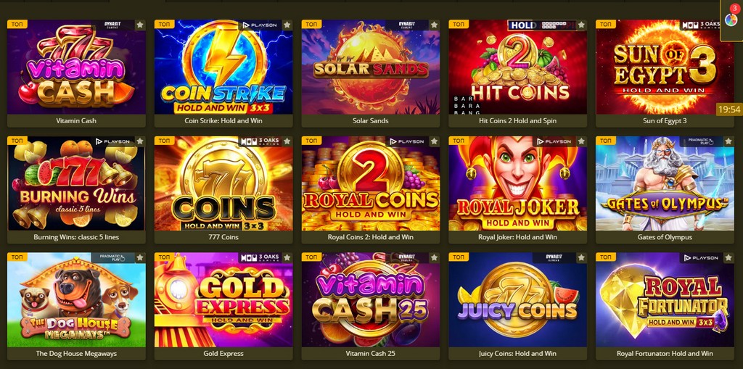Click the star icon on Solar Sands

(x=434, y=25)
